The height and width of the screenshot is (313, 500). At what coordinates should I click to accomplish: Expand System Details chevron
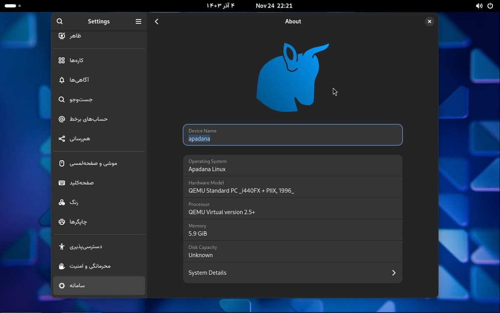tap(394, 273)
